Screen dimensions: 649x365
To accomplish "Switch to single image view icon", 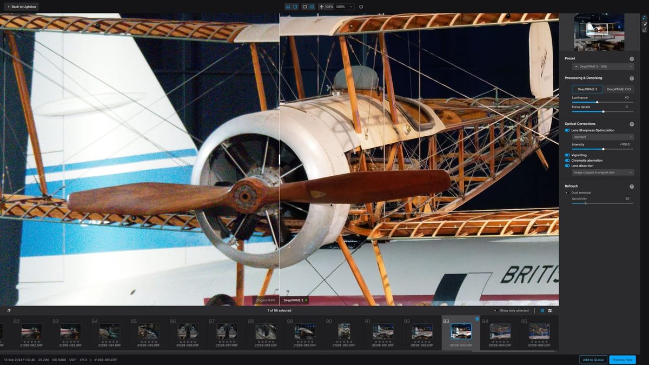I will coord(304,6).
